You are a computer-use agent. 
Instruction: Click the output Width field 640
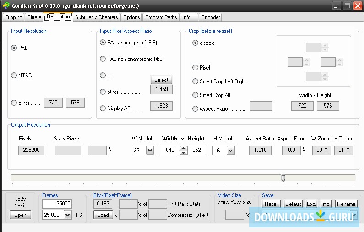pos(170,150)
